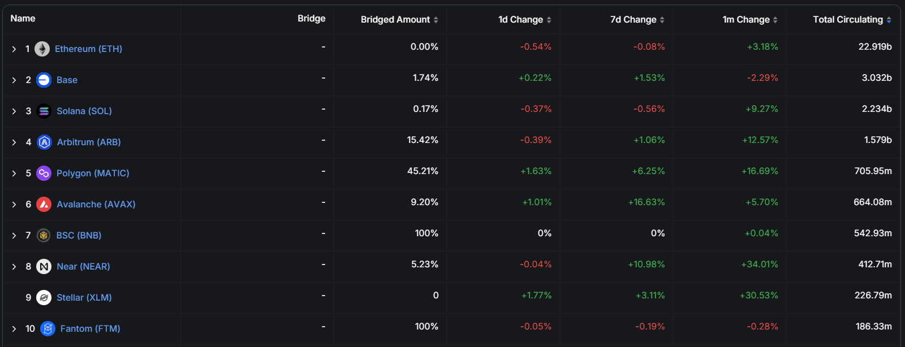905x347 pixels.
Task: Click the Base chain logo icon
Action: 44,80
